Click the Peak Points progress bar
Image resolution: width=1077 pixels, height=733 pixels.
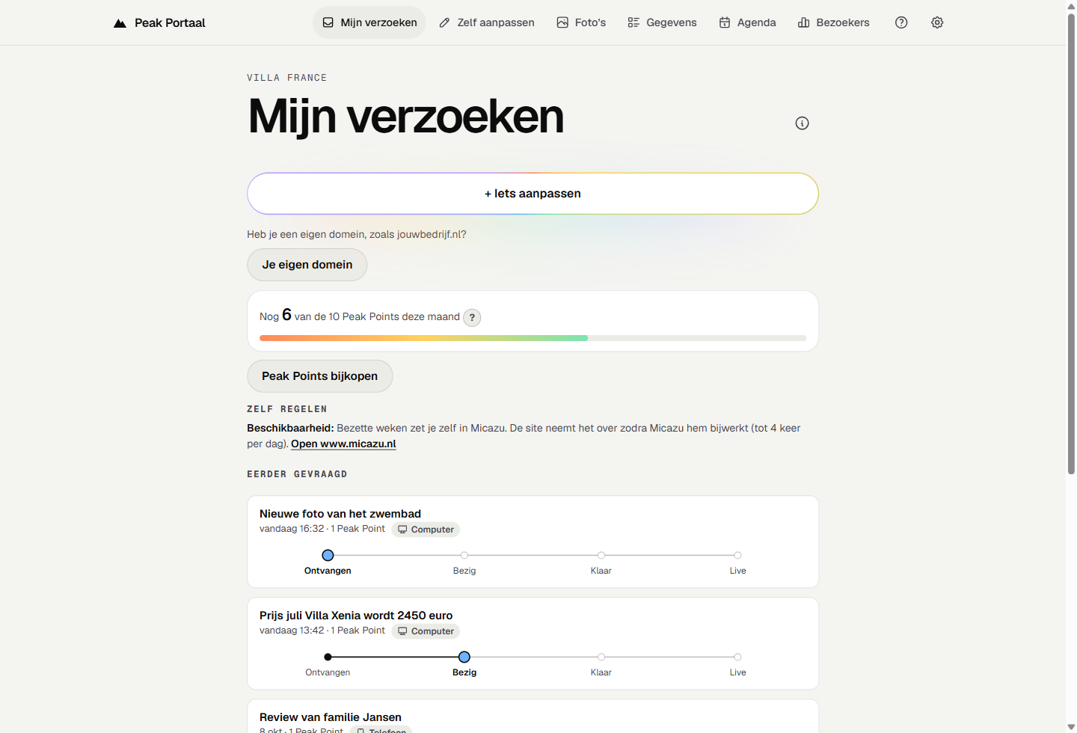click(x=533, y=338)
